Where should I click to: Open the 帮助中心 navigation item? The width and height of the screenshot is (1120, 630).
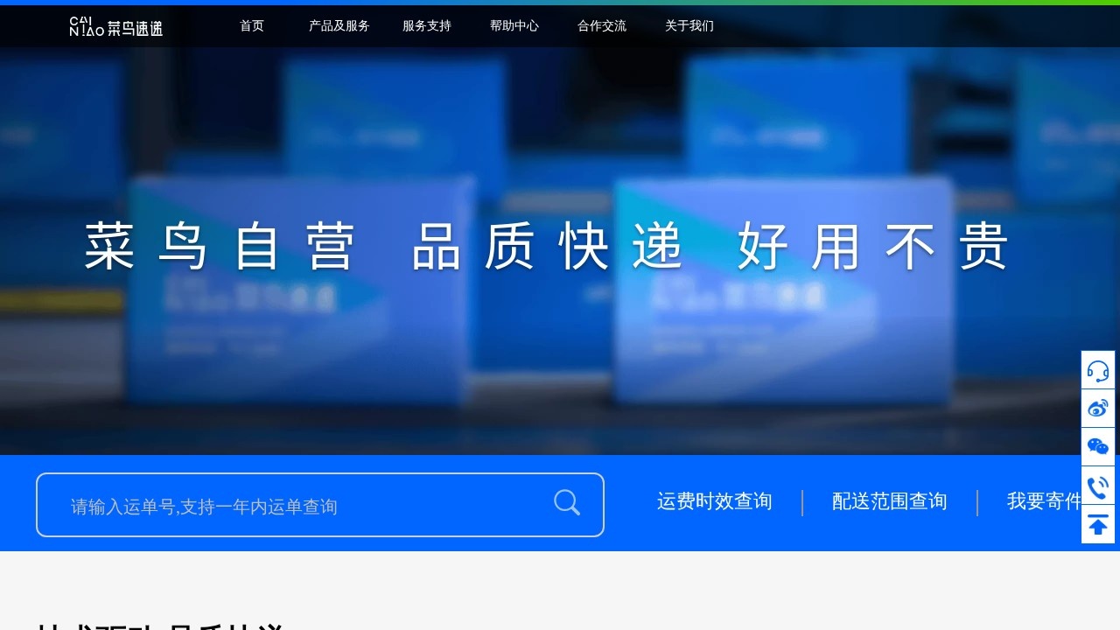tap(514, 26)
